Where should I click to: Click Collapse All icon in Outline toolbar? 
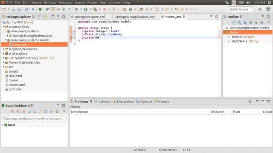[x=234, y=23]
